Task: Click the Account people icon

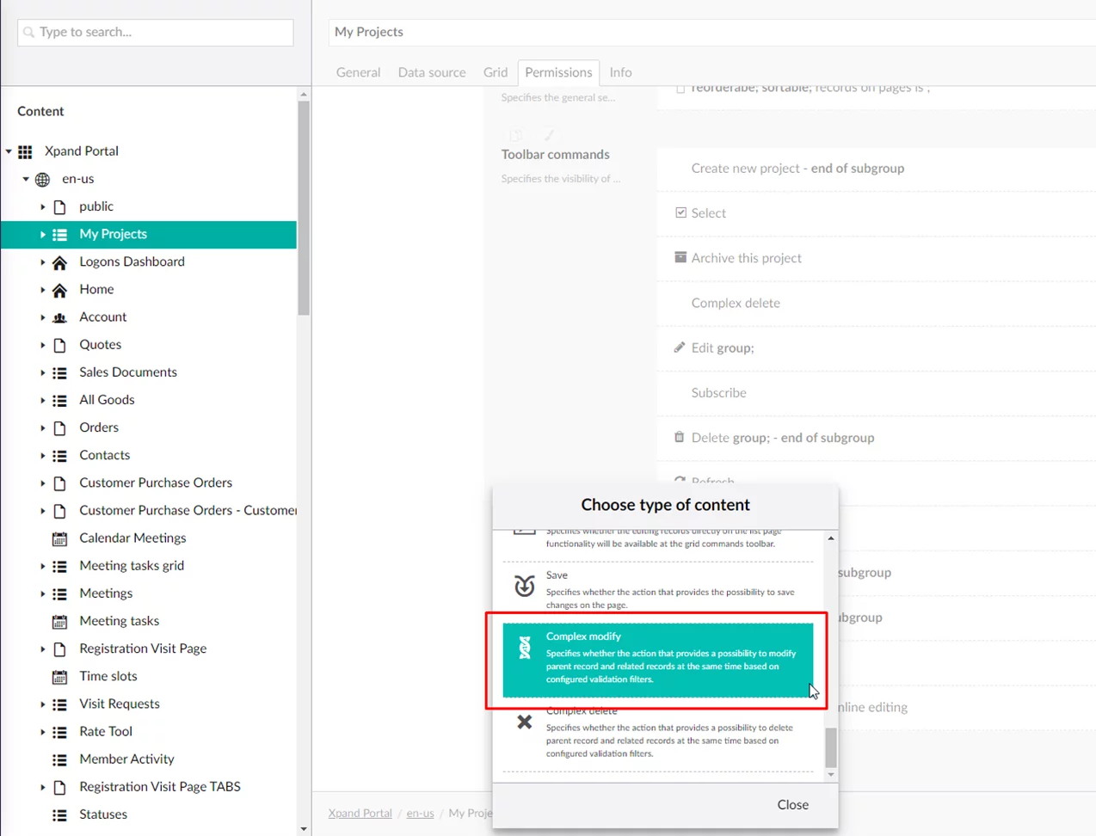Action: pos(59,317)
